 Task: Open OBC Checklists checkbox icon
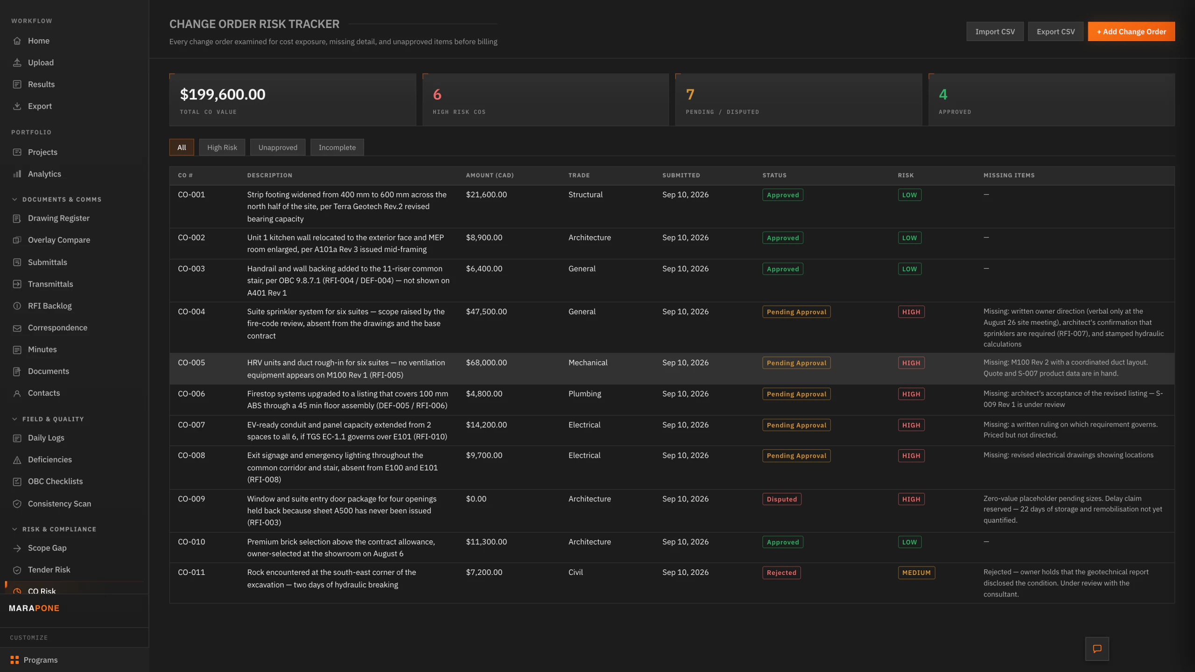[17, 482]
